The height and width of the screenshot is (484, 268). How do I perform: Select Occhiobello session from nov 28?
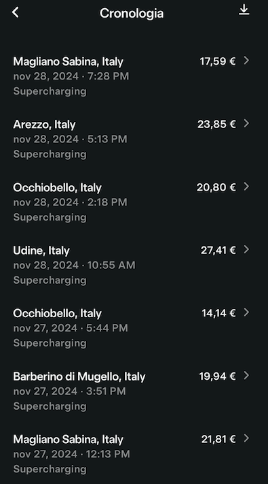point(134,202)
